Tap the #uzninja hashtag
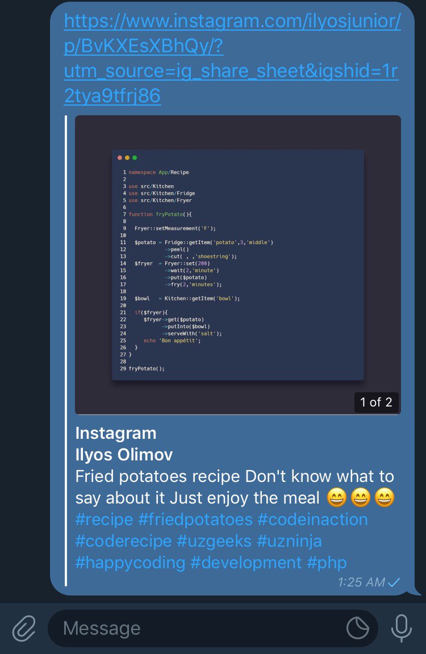This screenshot has height=654, width=426. coord(289,542)
